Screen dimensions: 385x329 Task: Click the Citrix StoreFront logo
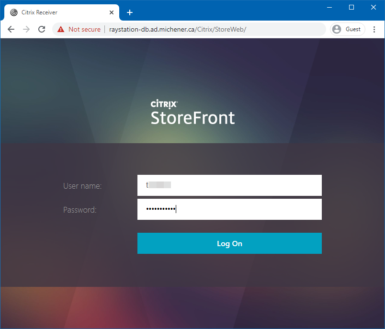[x=193, y=112]
